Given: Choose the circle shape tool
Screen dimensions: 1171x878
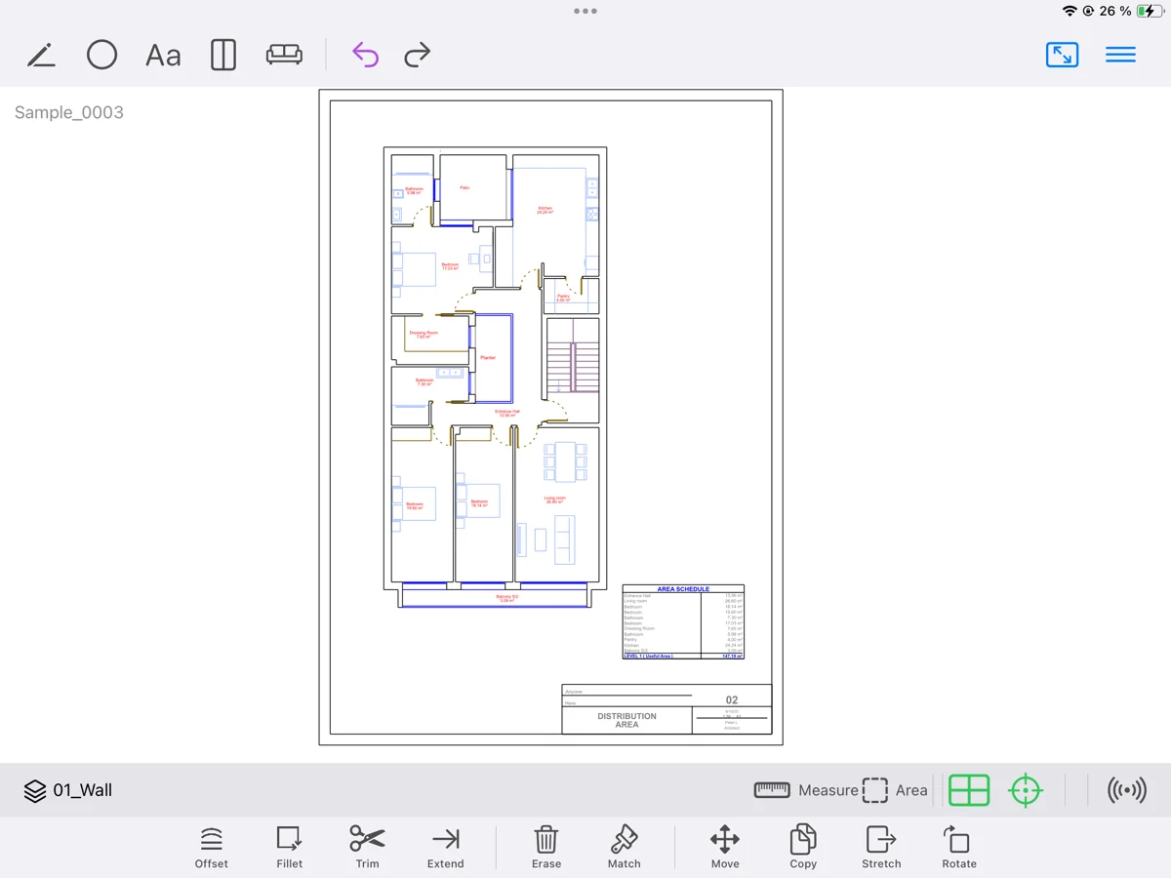Looking at the screenshot, I should (101, 56).
